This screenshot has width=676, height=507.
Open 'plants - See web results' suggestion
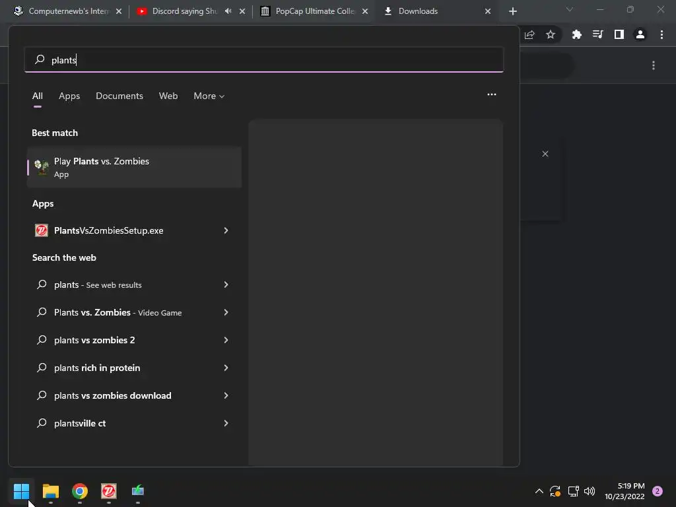click(x=134, y=285)
